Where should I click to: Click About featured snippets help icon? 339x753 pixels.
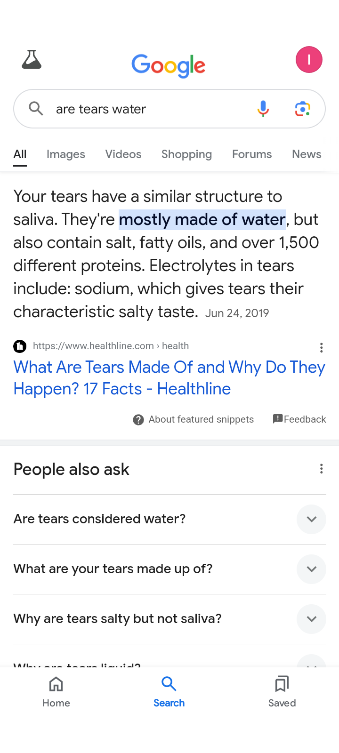pyautogui.click(x=138, y=419)
